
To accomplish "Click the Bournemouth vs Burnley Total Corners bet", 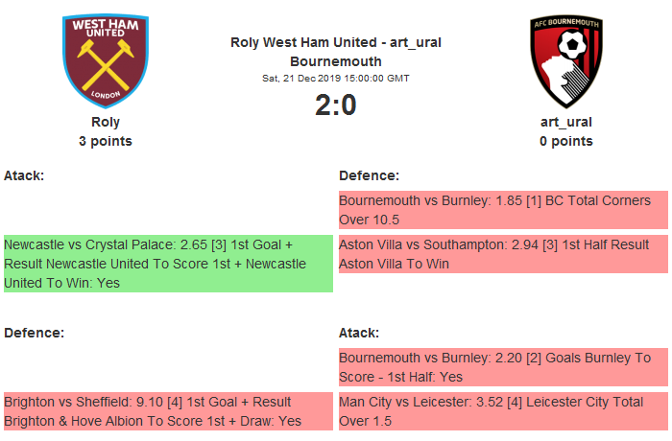I will pyautogui.click(x=503, y=210).
